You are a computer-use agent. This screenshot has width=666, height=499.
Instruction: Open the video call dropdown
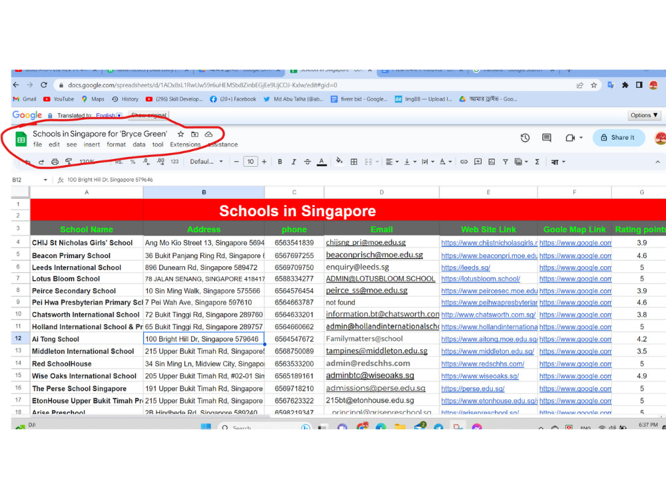[581, 138]
